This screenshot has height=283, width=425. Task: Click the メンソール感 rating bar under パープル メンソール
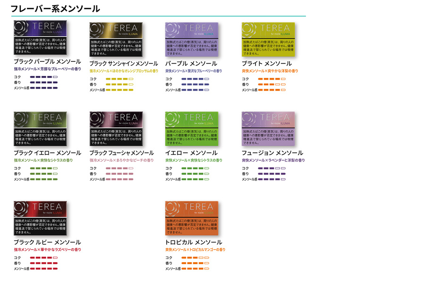(x=195, y=90)
